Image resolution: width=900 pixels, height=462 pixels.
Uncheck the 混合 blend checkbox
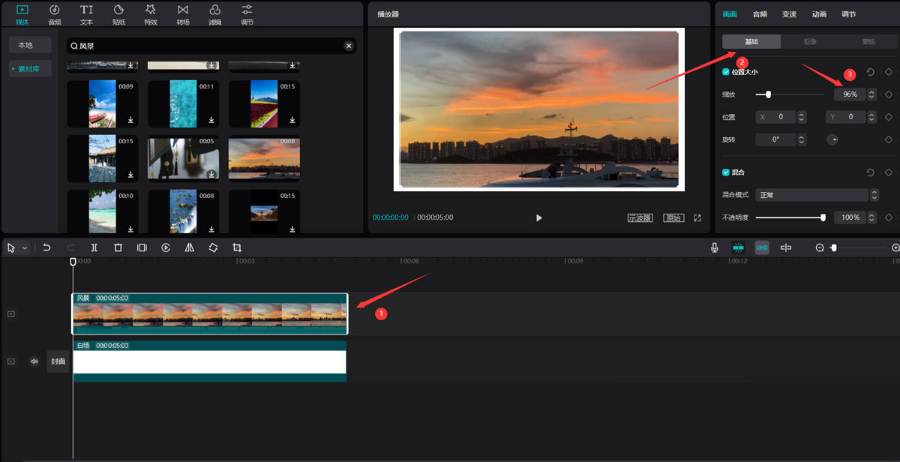725,172
